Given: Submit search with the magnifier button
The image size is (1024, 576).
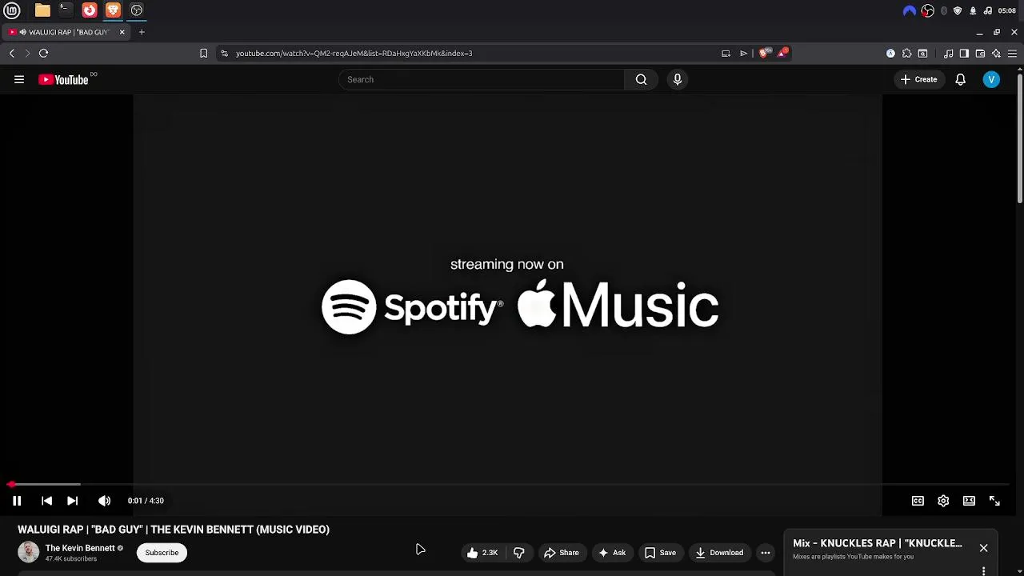Looking at the screenshot, I should (641, 79).
